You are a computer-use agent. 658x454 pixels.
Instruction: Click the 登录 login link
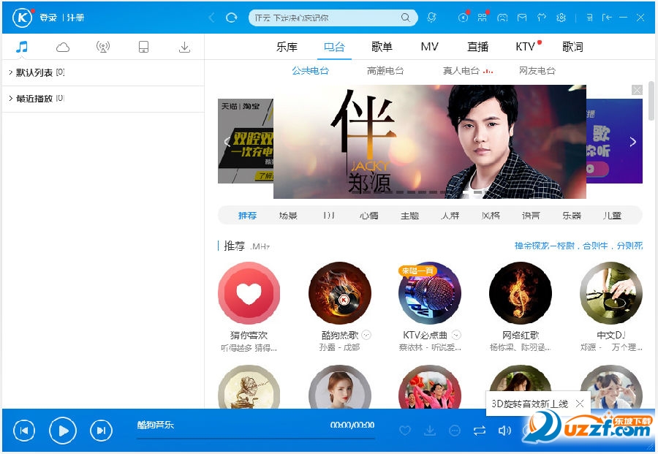(x=48, y=18)
